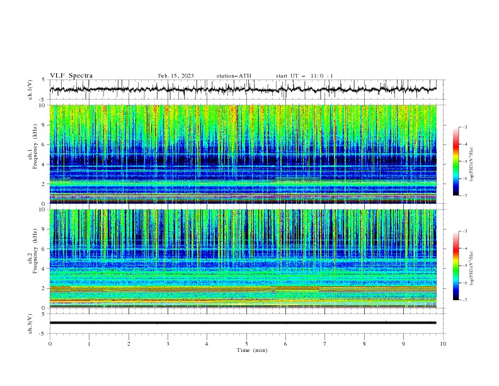Click the time axis tick label "1"
This screenshot has height=386, width=499.
coord(89,344)
